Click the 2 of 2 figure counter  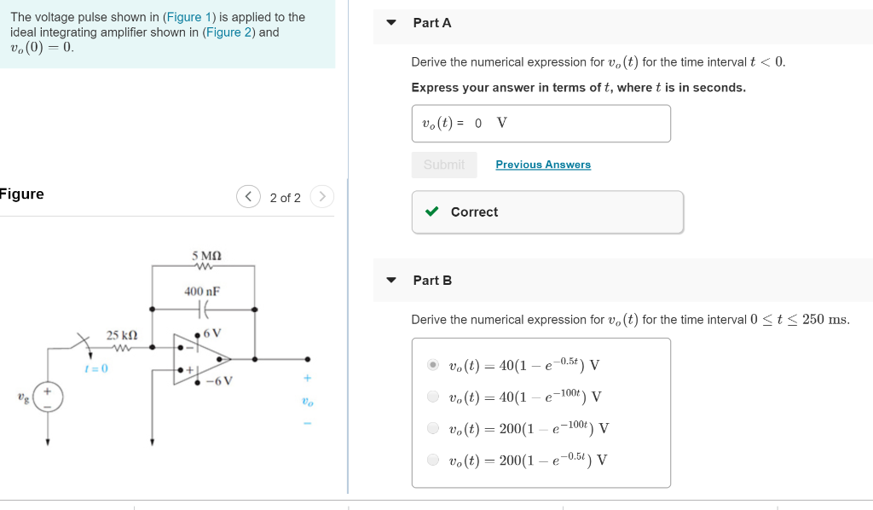(285, 196)
